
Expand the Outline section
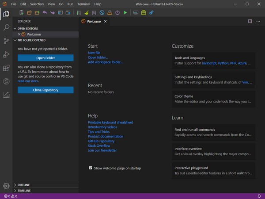24,185
